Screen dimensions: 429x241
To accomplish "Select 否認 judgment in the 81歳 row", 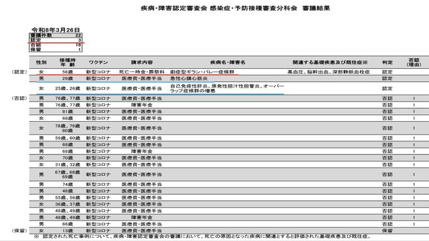I will (x=387, y=112).
